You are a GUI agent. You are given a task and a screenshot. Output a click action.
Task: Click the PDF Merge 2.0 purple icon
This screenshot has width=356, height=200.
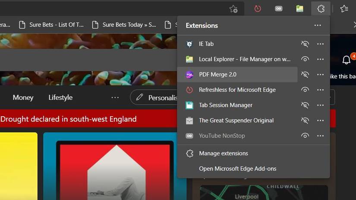click(189, 75)
